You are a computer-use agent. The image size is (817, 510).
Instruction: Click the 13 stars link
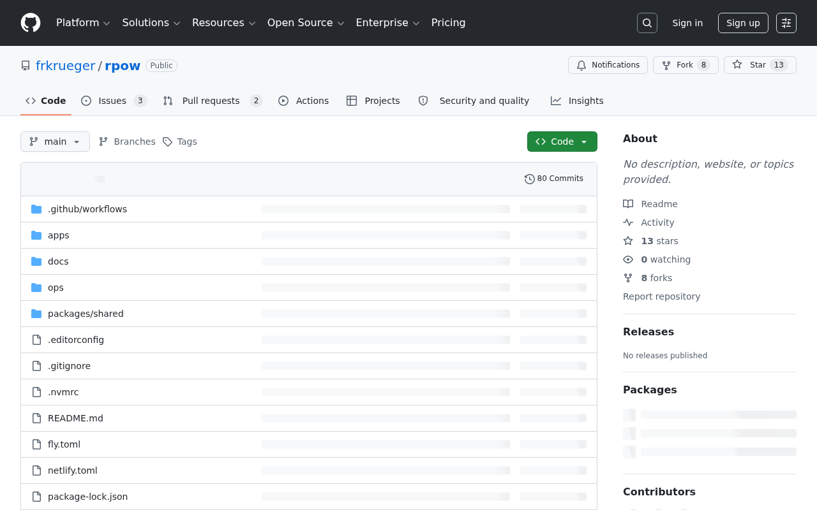coord(659,241)
